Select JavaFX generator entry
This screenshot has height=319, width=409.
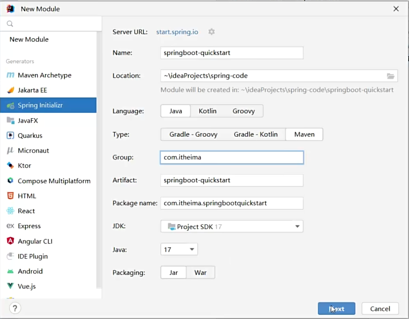click(x=48, y=120)
